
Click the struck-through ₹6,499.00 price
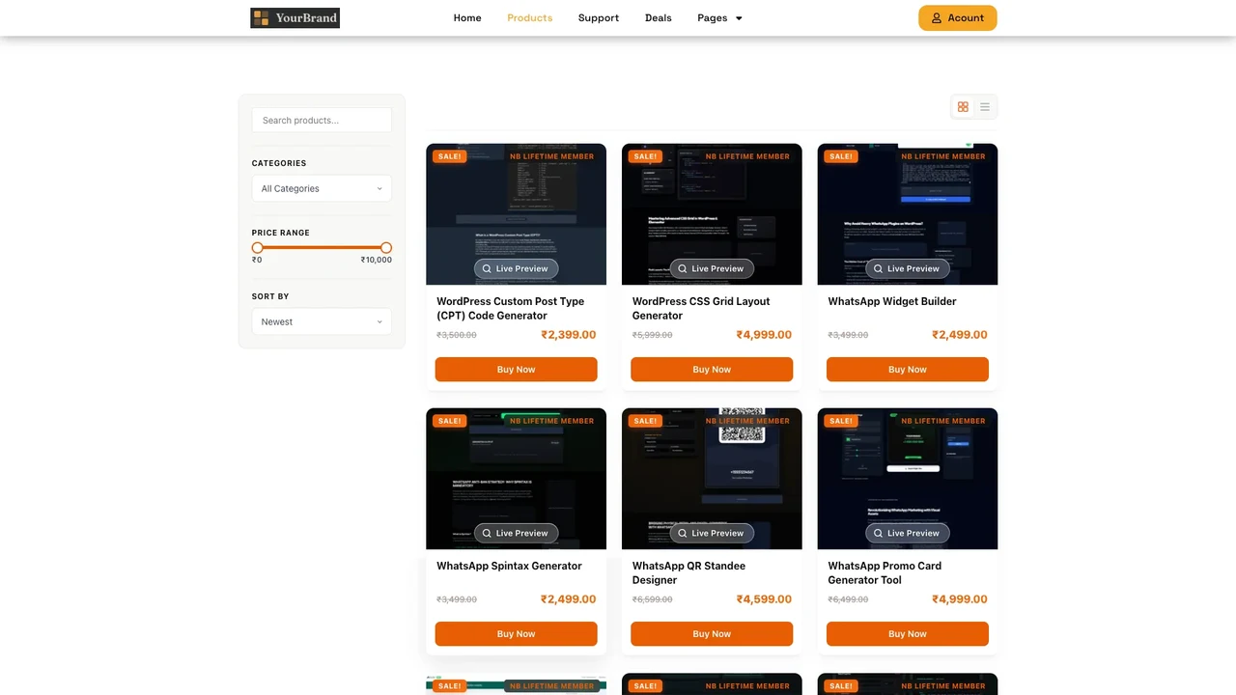[848, 599]
